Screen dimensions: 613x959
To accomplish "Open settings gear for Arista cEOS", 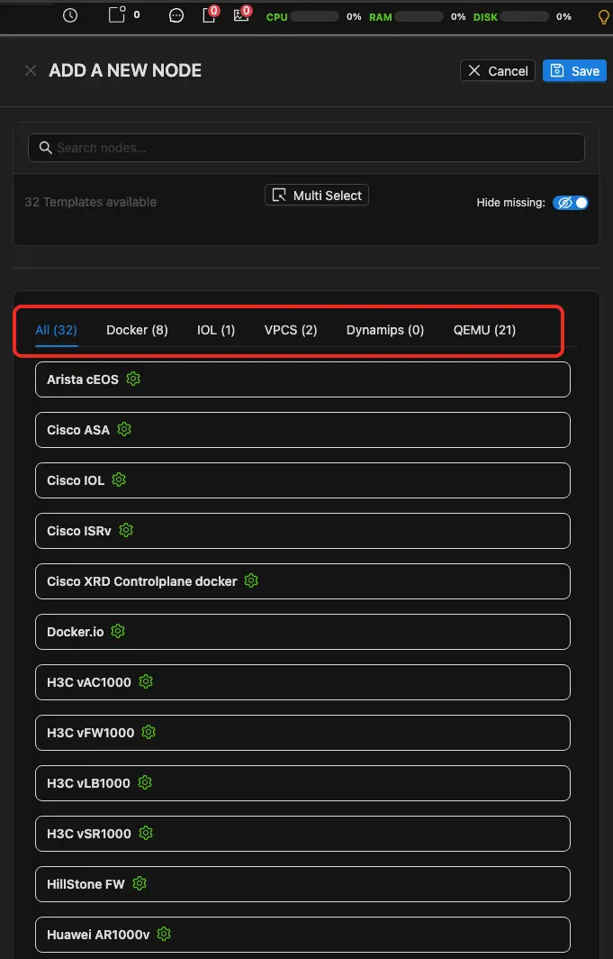I will pos(133,379).
